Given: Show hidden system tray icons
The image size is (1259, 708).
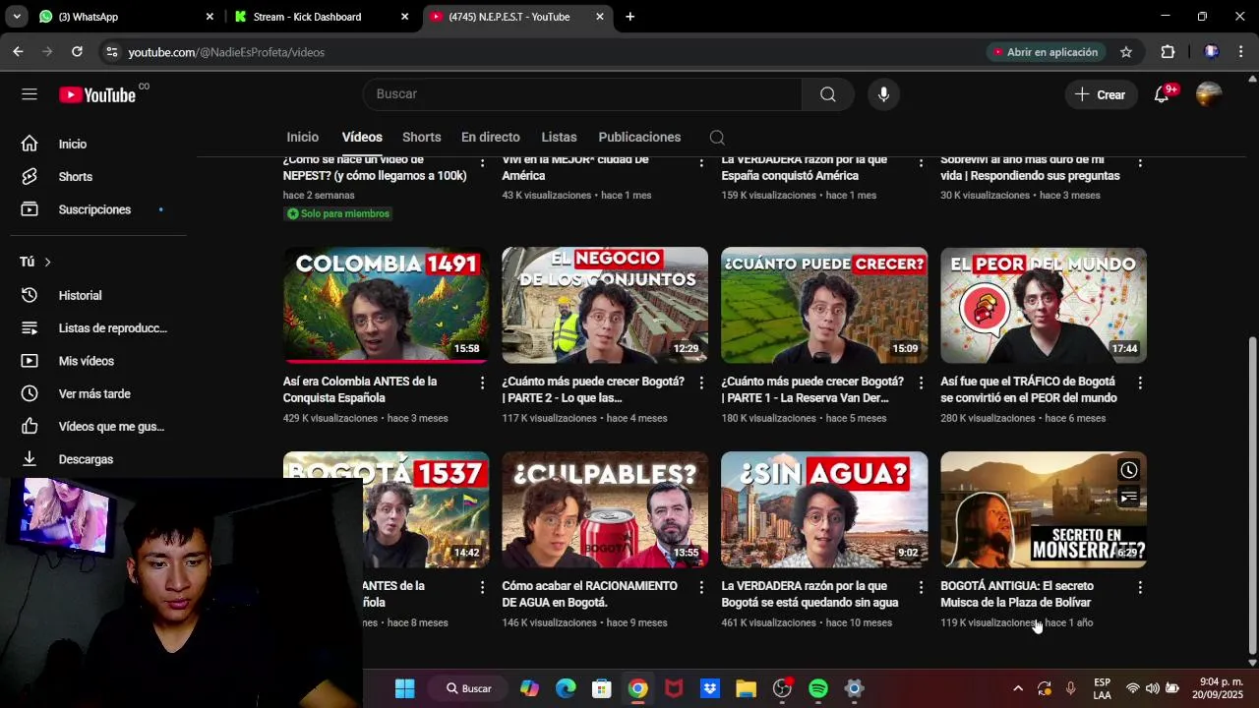Looking at the screenshot, I should [x=1018, y=688].
